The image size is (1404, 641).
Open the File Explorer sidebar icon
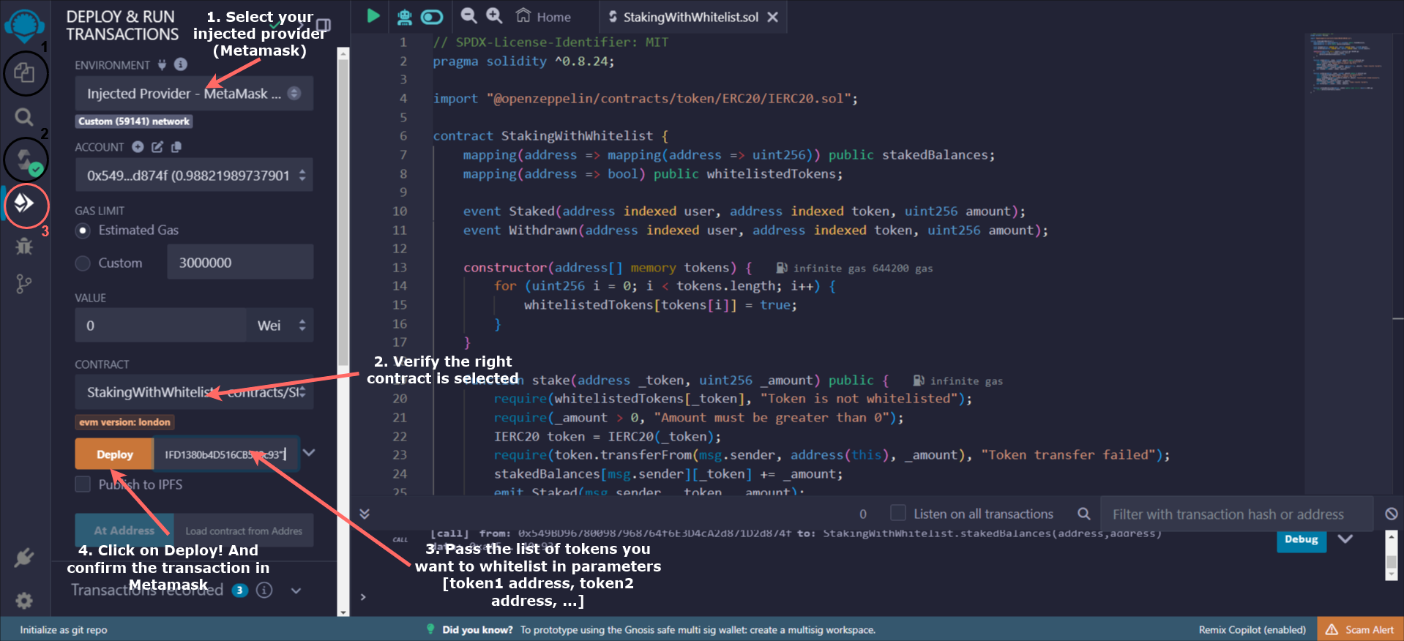point(25,73)
